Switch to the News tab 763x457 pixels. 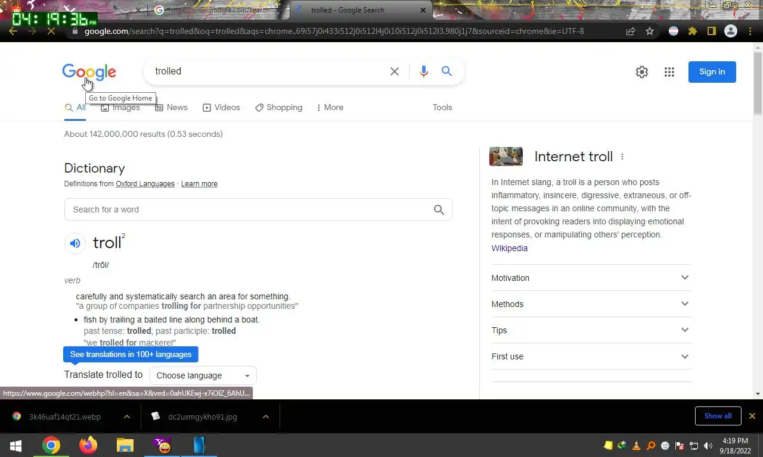click(x=171, y=108)
